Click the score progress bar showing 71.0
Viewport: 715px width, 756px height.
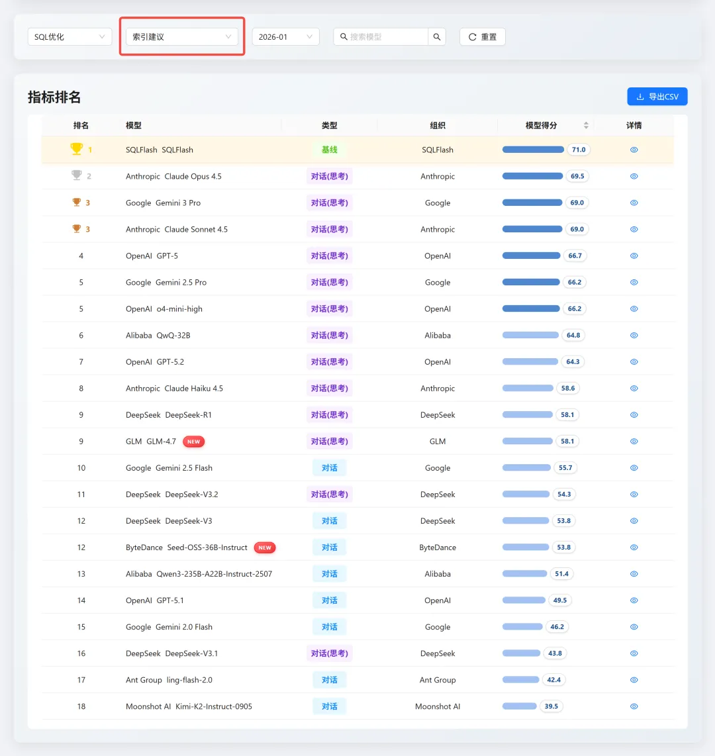pos(533,150)
